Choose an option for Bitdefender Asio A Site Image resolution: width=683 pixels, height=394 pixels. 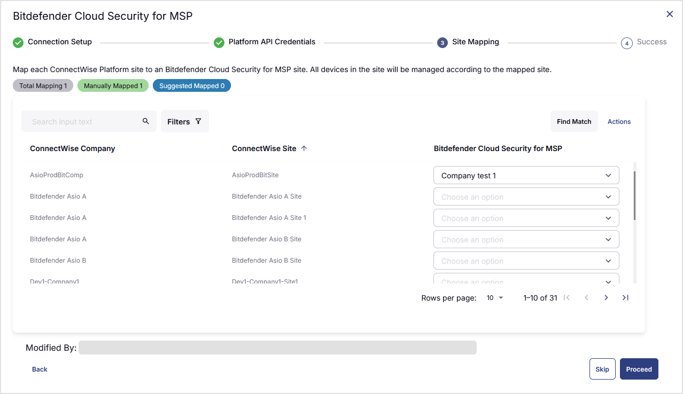[x=526, y=196]
